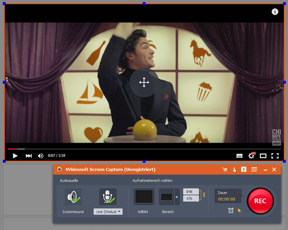Toggle microphone audio recording
This screenshot has width=288, height=230.
(x=108, y=197)
